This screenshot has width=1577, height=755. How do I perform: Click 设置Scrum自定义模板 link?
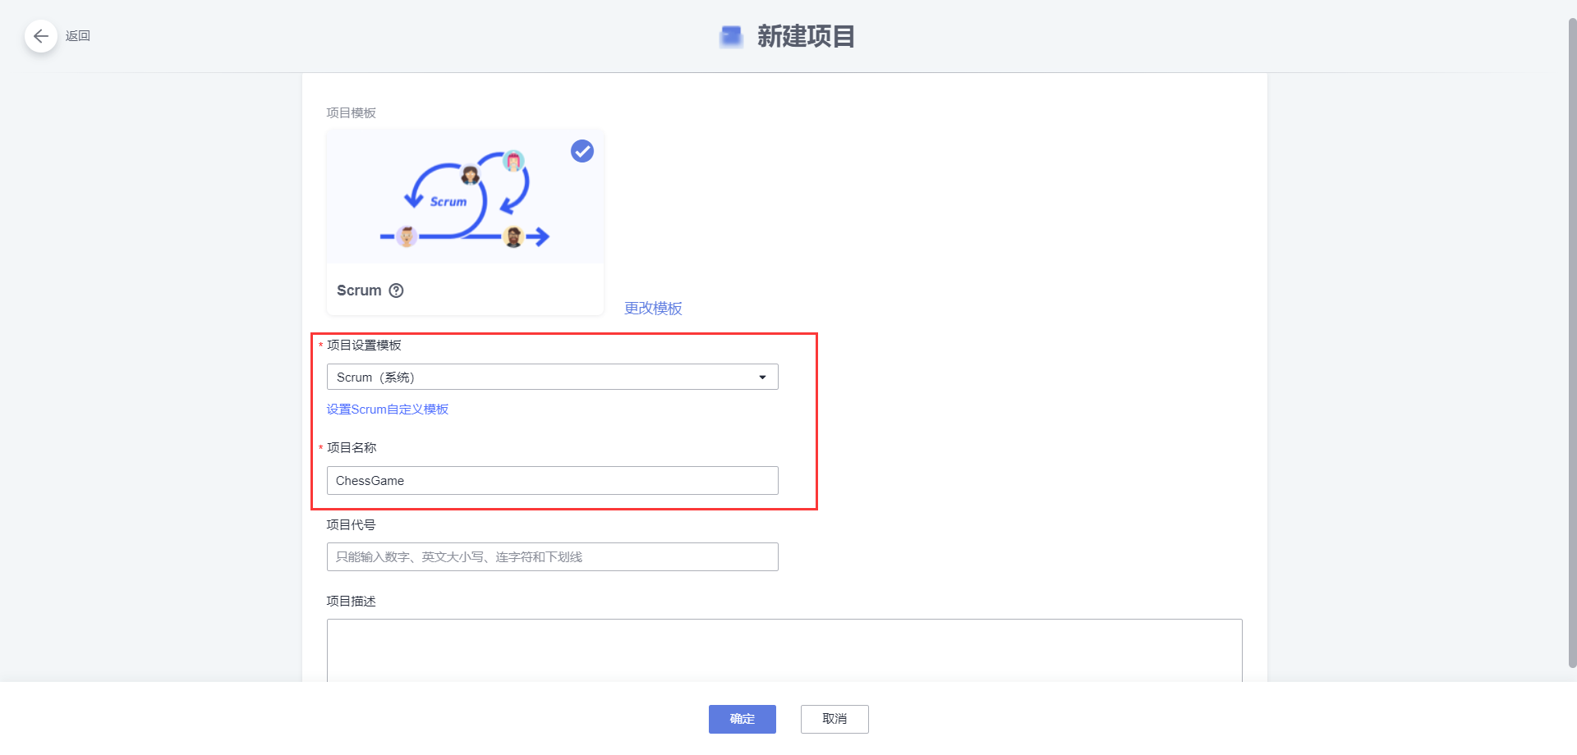tap(387, 409)
